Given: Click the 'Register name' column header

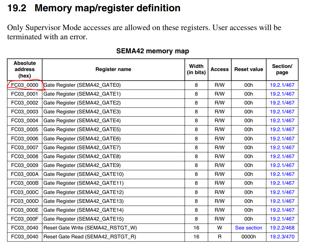Looking at the screenshot, I should [x=113, y=69].
